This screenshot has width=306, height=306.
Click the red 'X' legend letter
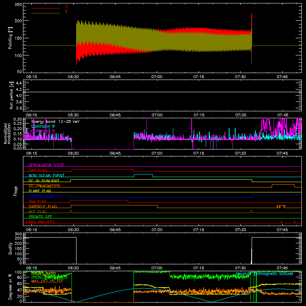pos(66,7)
